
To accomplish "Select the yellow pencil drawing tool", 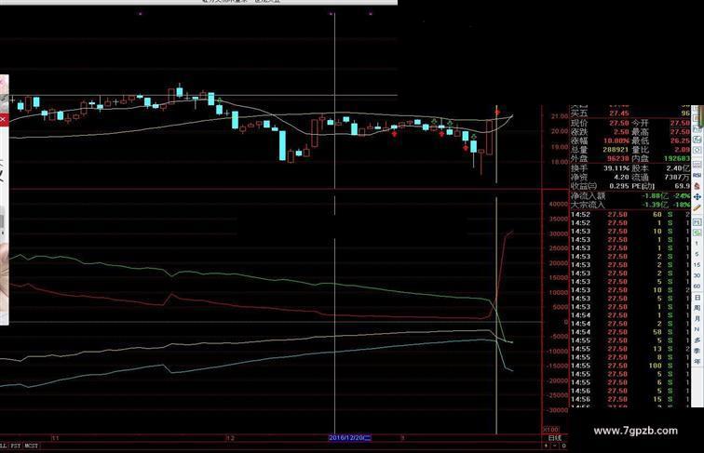I will [x=697, y=208].
